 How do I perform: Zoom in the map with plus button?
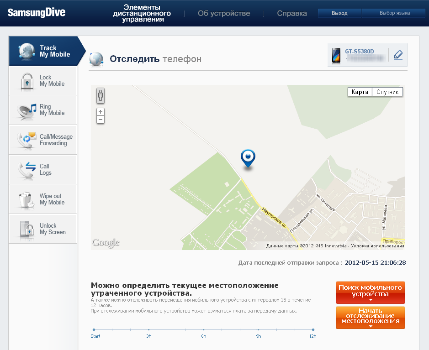[x=101, y=112]
